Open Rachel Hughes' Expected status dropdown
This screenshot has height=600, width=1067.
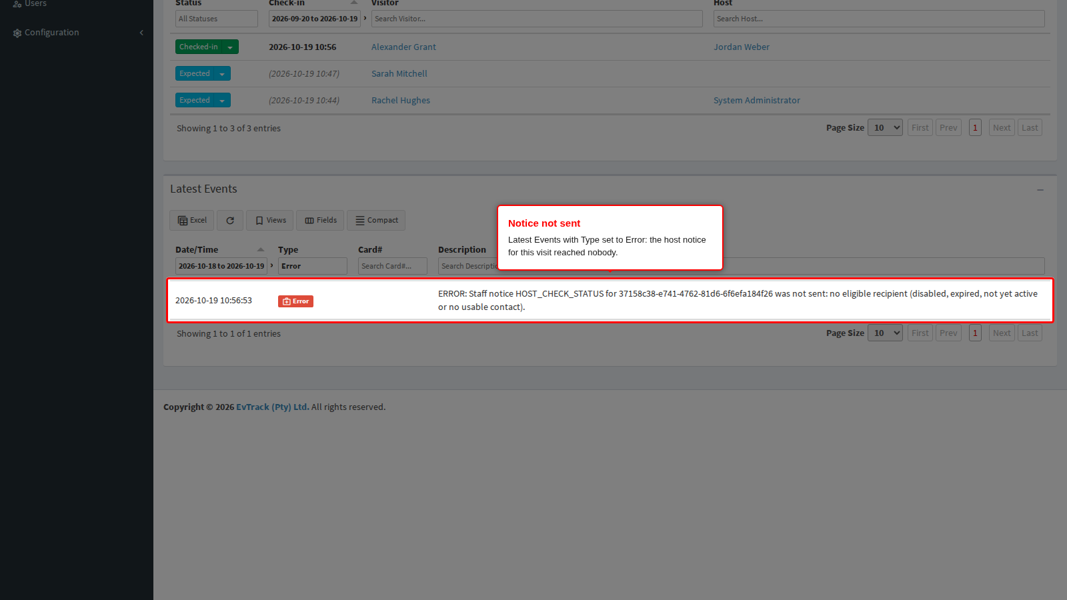pos(222,101)
